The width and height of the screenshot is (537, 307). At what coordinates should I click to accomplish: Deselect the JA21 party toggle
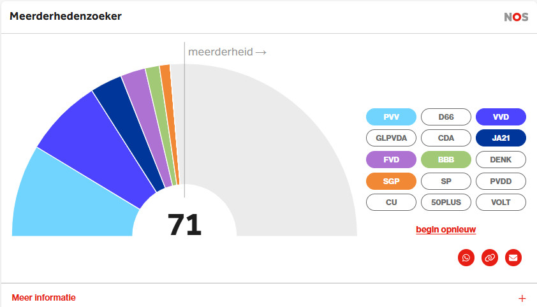tap(501, 138)
